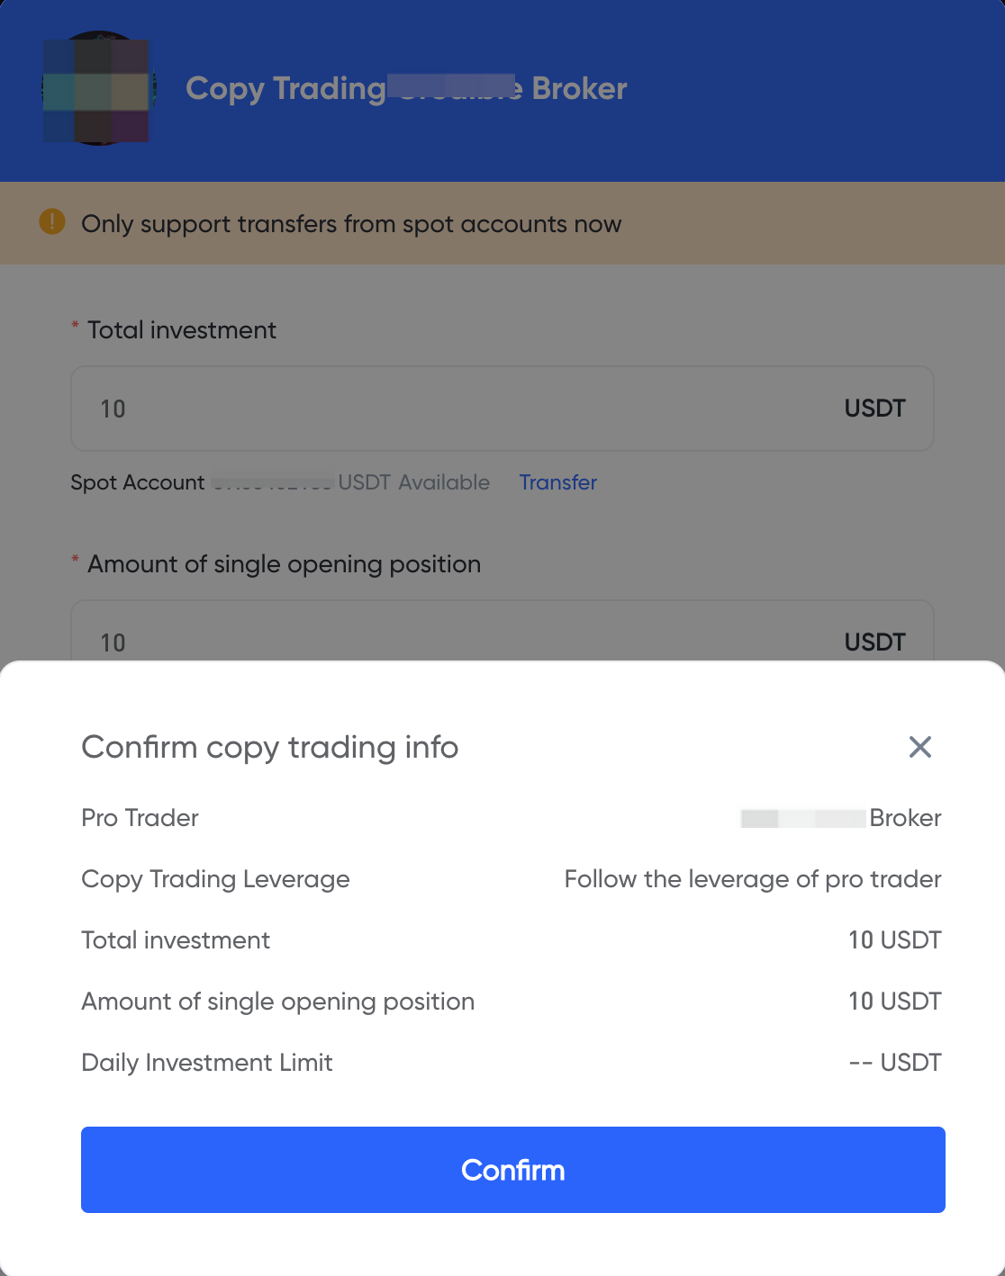Click the close X on the confirmation dialog
The width and height of the screenshot is (1005, 1276).
(919, 747)
